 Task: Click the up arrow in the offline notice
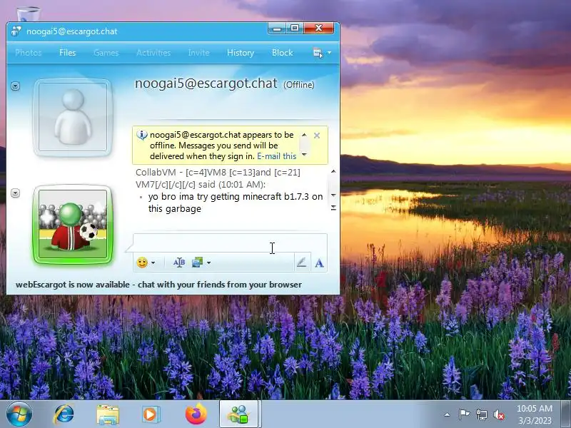pyautogui.click(x=305, y=135)
